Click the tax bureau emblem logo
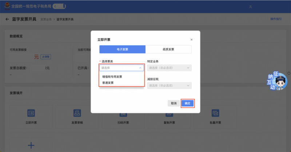Screen dimensions: 291x152 tap(7, 6)
